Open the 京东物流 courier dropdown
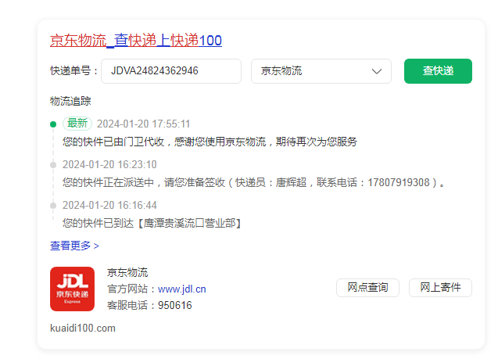498x359 pixels. (x=321, y=71)
